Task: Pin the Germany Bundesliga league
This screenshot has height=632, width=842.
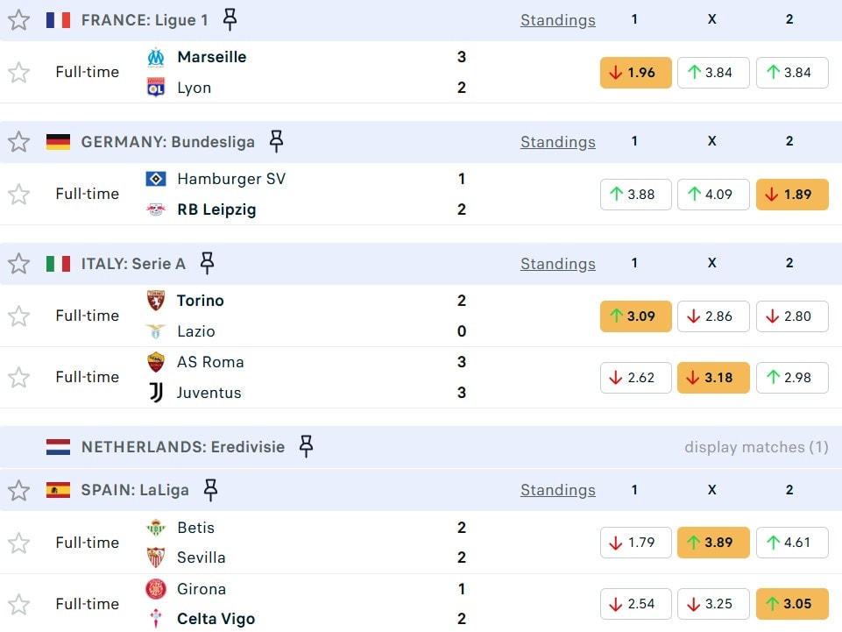Action: point(276,141)
